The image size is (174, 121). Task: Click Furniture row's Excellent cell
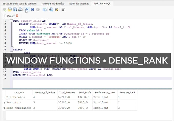pos(105,103)
